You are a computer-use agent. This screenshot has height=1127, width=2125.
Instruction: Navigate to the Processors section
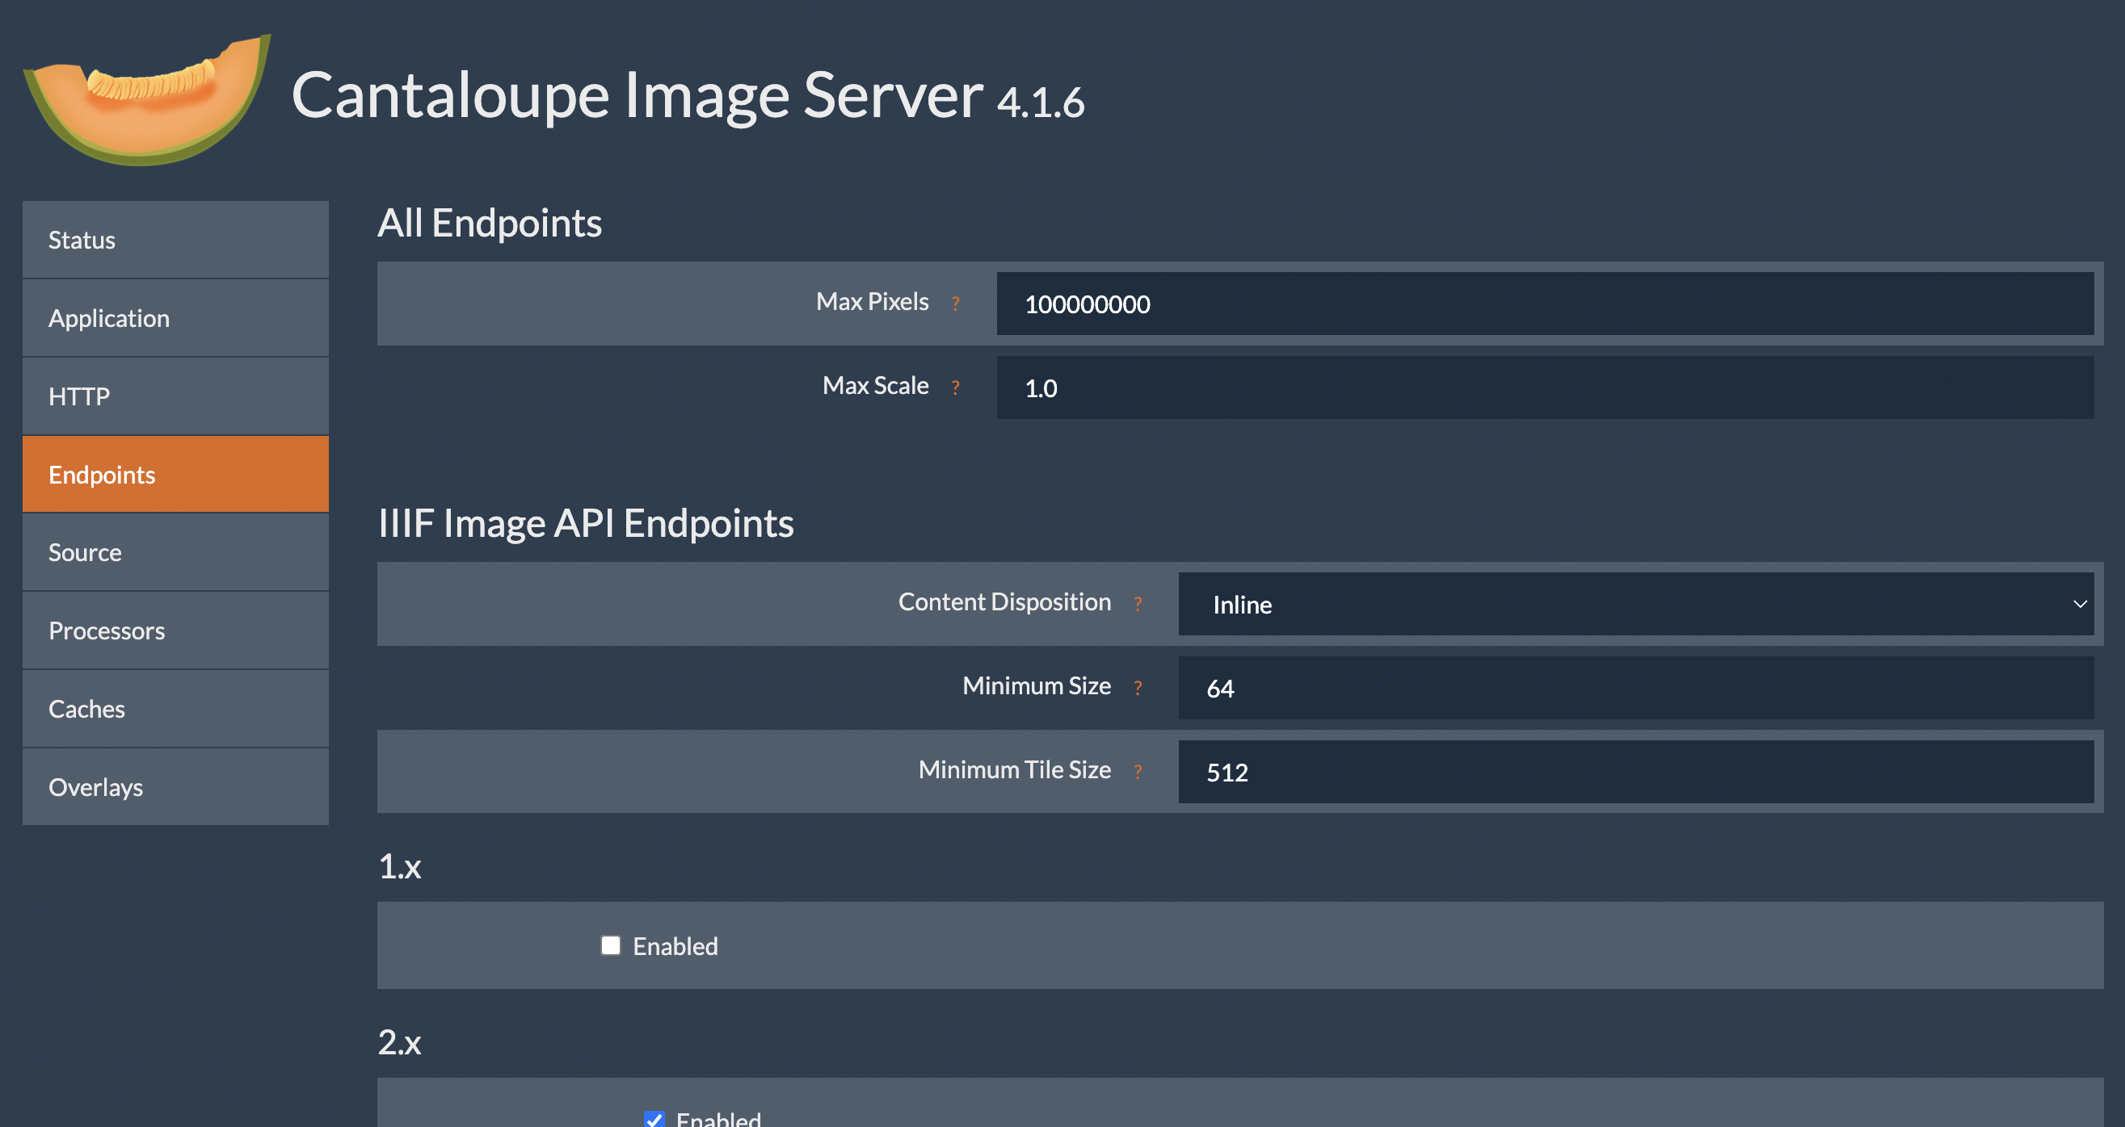pos(175,631)
